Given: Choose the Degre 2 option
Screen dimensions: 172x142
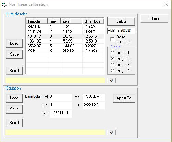Looking at the screenshot, I should click(x=112, y=59).
